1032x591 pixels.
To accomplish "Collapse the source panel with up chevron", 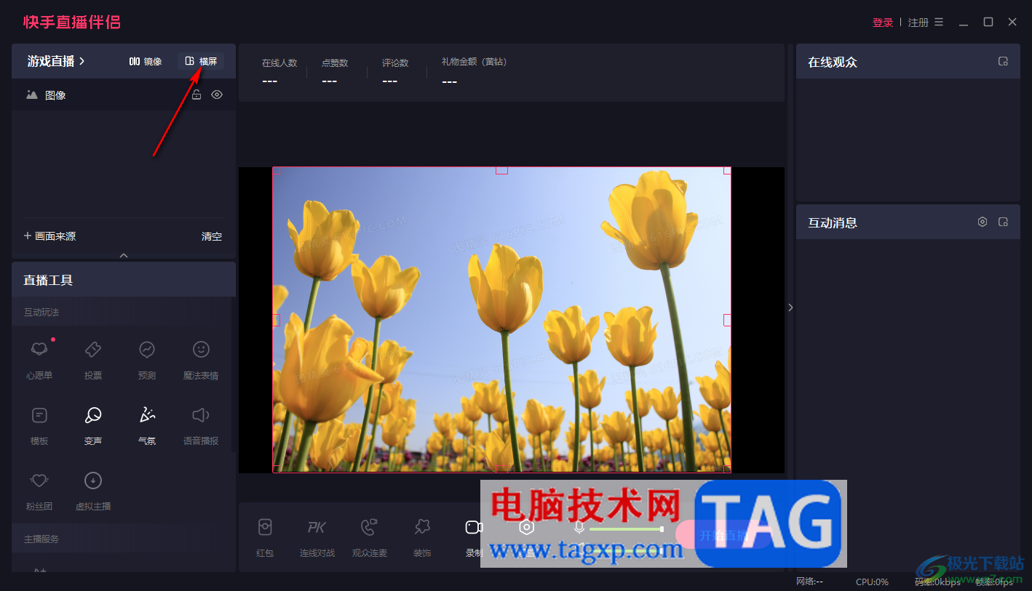I will click(x=124, y=255).
